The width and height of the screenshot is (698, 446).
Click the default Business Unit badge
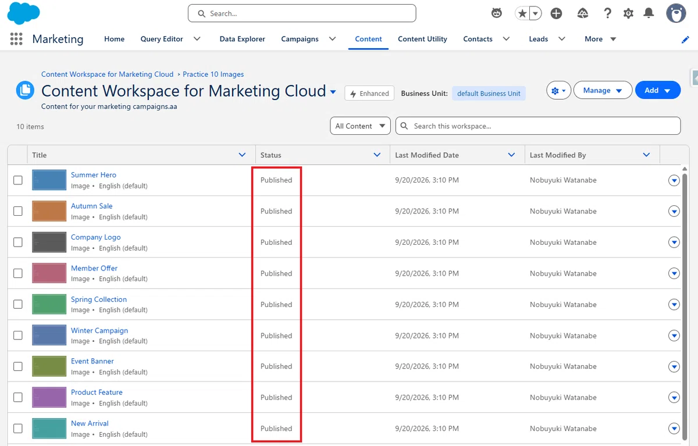(489, 94)
